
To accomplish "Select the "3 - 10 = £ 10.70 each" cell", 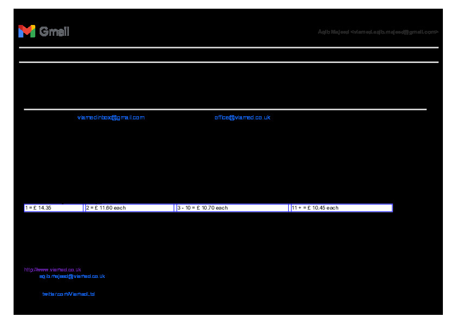I will point(232,208).
